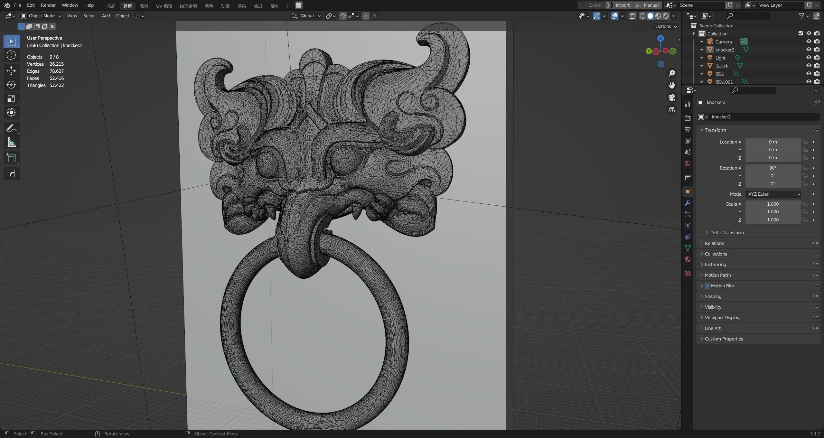Open the Modifiers wrench tab
The width and height of the screenshot is (824, 438).
point(688,203)
